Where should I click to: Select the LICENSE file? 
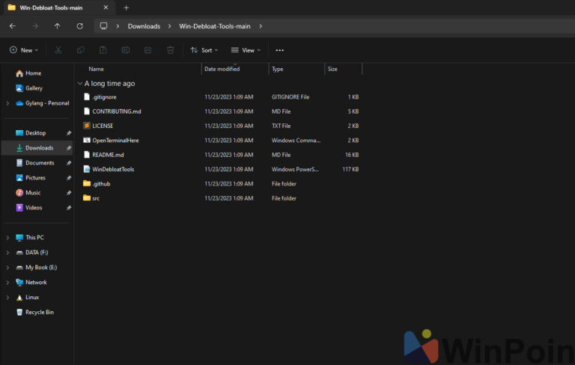click(x=103, y=126)
